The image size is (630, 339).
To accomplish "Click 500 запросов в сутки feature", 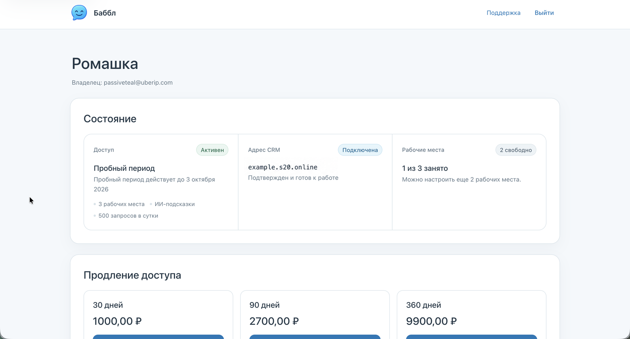I will click(128, 216).
